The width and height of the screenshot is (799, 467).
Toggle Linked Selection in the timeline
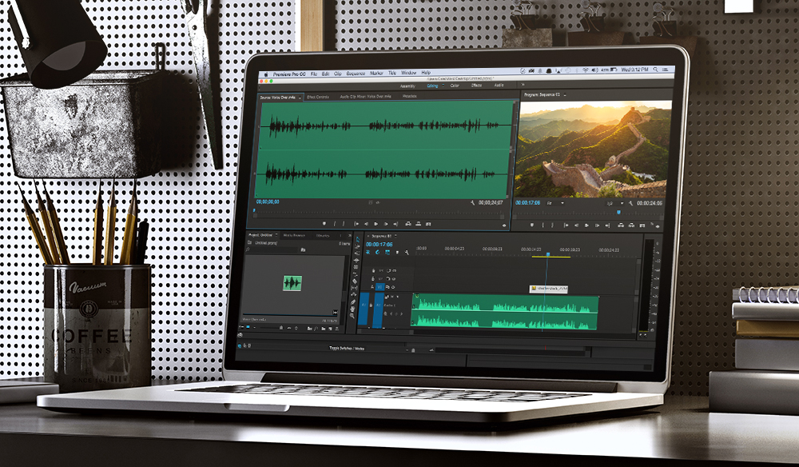pyautogui.click(x=388, y=253)
